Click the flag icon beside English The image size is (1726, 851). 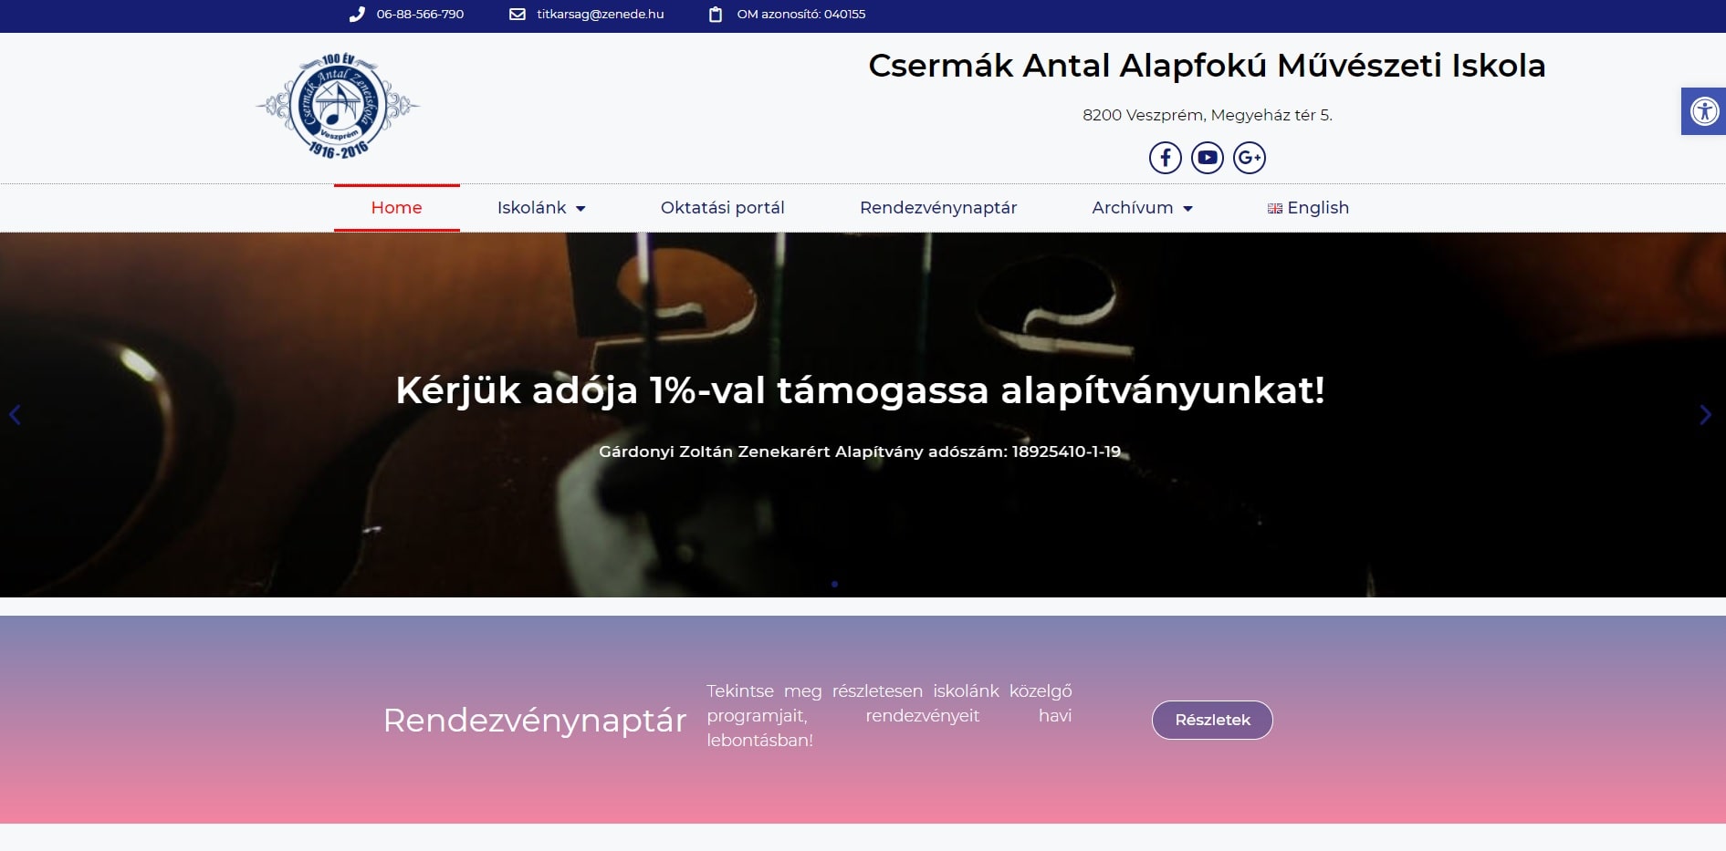[1275, 209]
